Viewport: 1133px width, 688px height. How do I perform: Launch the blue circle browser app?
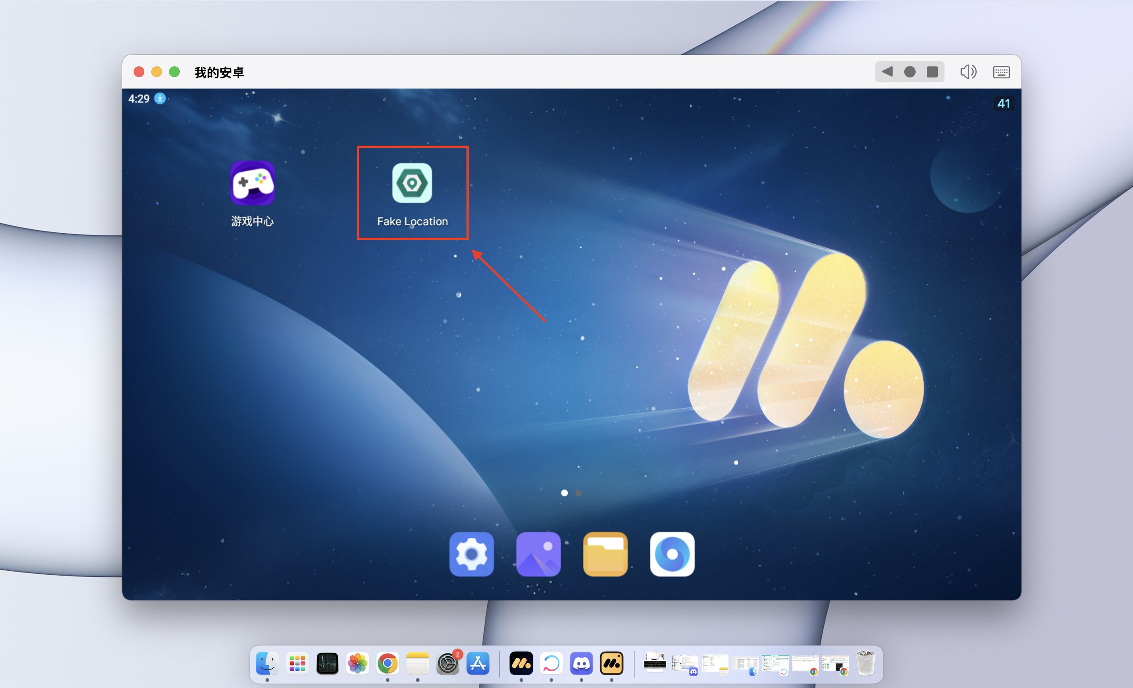pos(672,554)
